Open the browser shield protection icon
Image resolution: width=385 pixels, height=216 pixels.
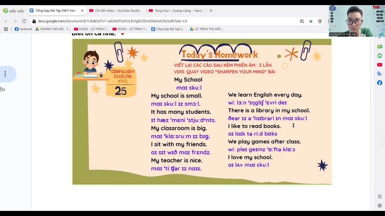(320, 21)
